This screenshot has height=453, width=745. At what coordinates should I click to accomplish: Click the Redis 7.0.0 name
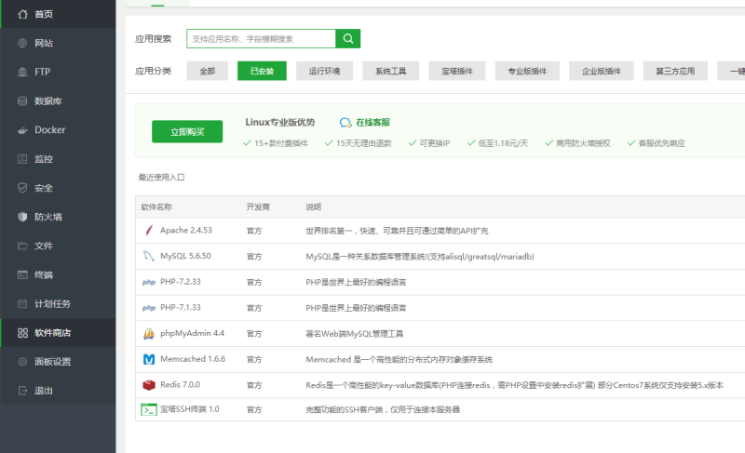pyautogui.click(x=180, y=384)
